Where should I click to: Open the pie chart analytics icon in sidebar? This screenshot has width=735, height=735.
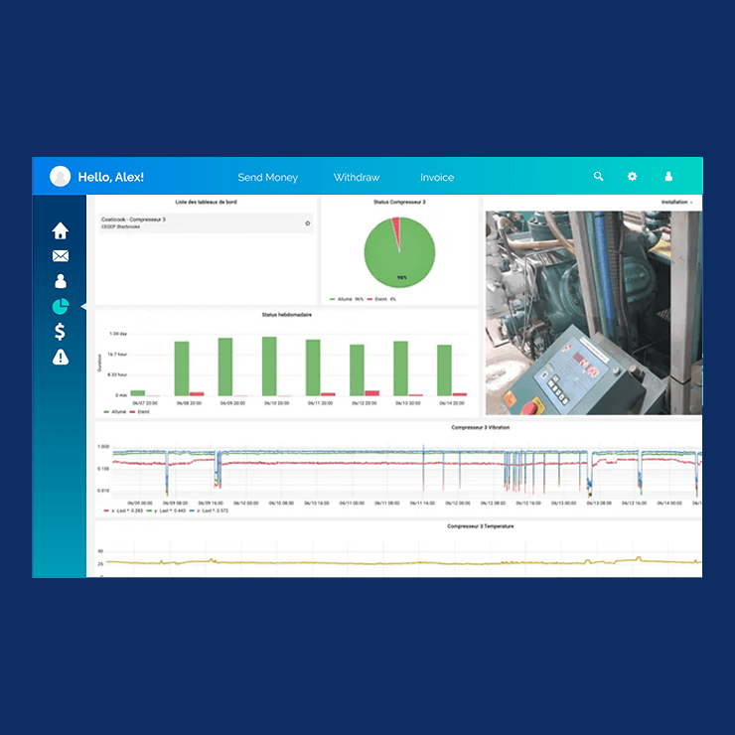[x=61, y=307]
